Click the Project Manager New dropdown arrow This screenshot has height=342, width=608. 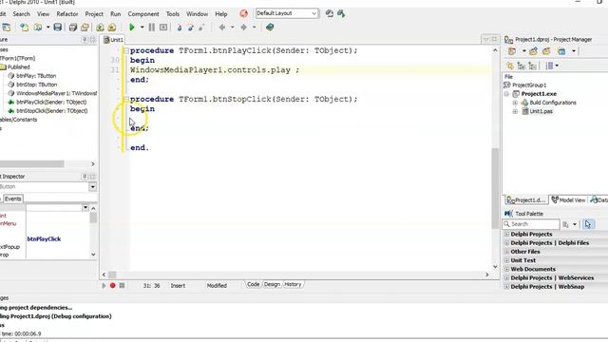coord(523,51)
